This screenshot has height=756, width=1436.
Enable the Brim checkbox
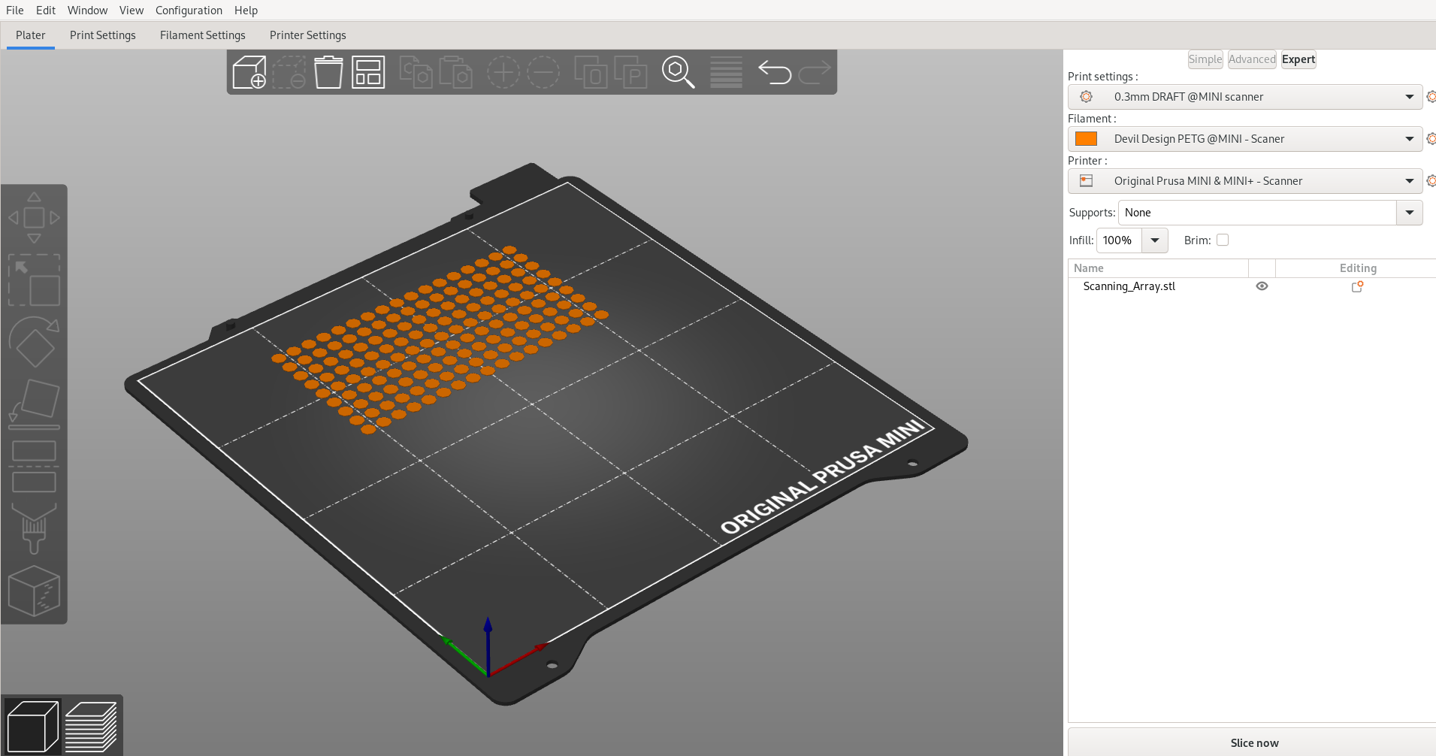[1223, 240]
